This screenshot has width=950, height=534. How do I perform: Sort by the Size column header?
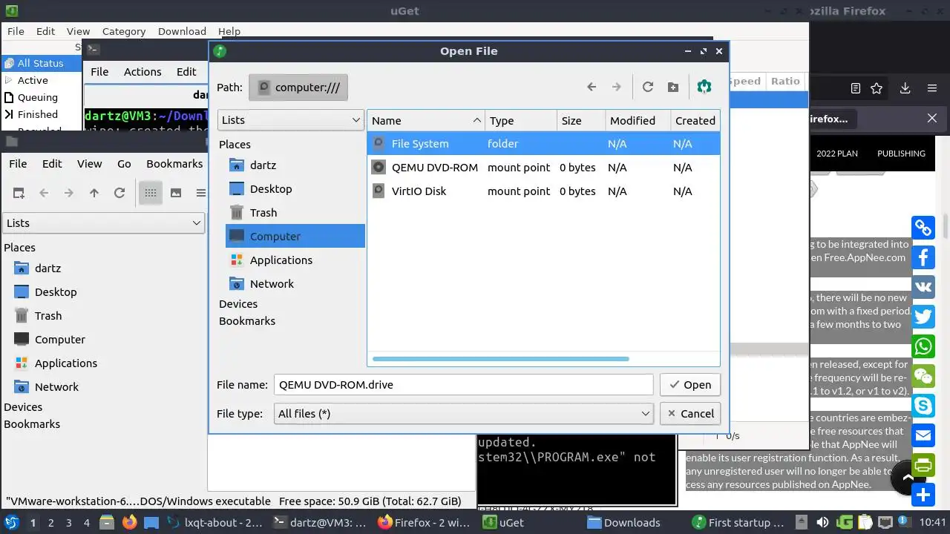coord(580,120)
